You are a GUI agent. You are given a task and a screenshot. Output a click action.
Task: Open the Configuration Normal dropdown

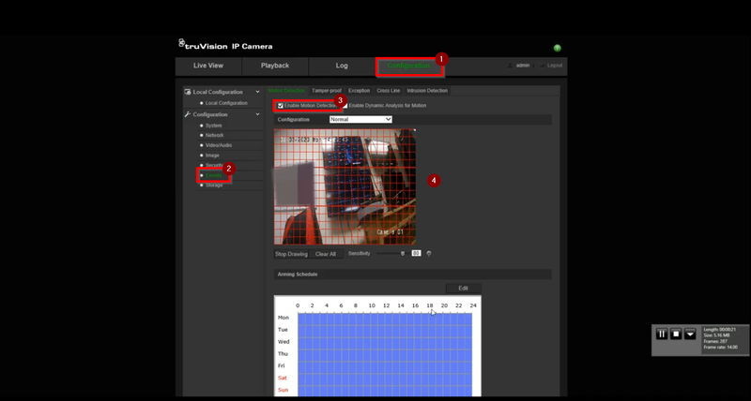[x=360, y=120]
